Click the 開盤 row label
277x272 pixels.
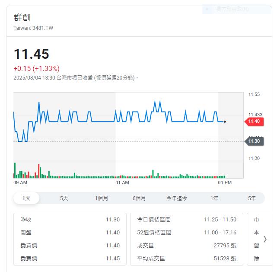(x=26, y=232)
